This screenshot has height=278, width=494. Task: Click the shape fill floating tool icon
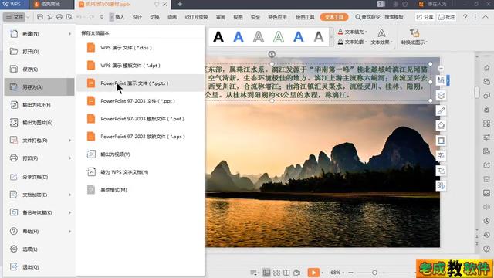tap(441, 125)
